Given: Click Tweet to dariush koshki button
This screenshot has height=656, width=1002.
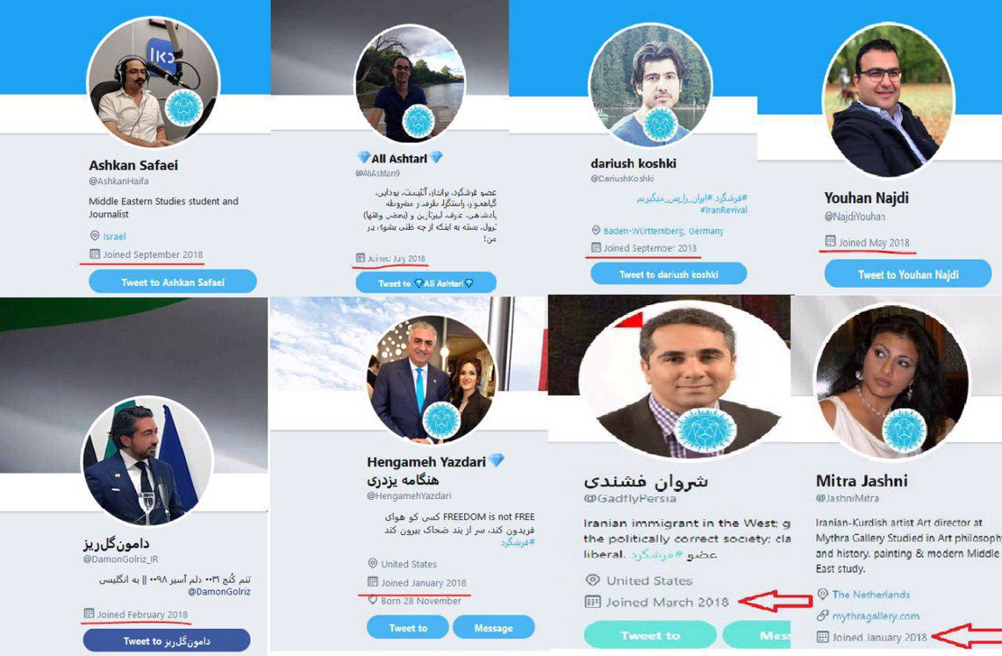Looking at the screenshot, I should (x=669, y=274).
